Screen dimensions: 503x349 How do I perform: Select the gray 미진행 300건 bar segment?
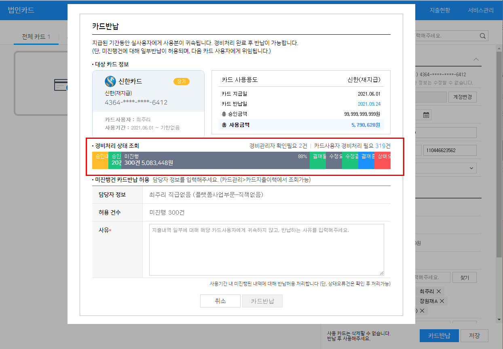(x=214, y=160)
